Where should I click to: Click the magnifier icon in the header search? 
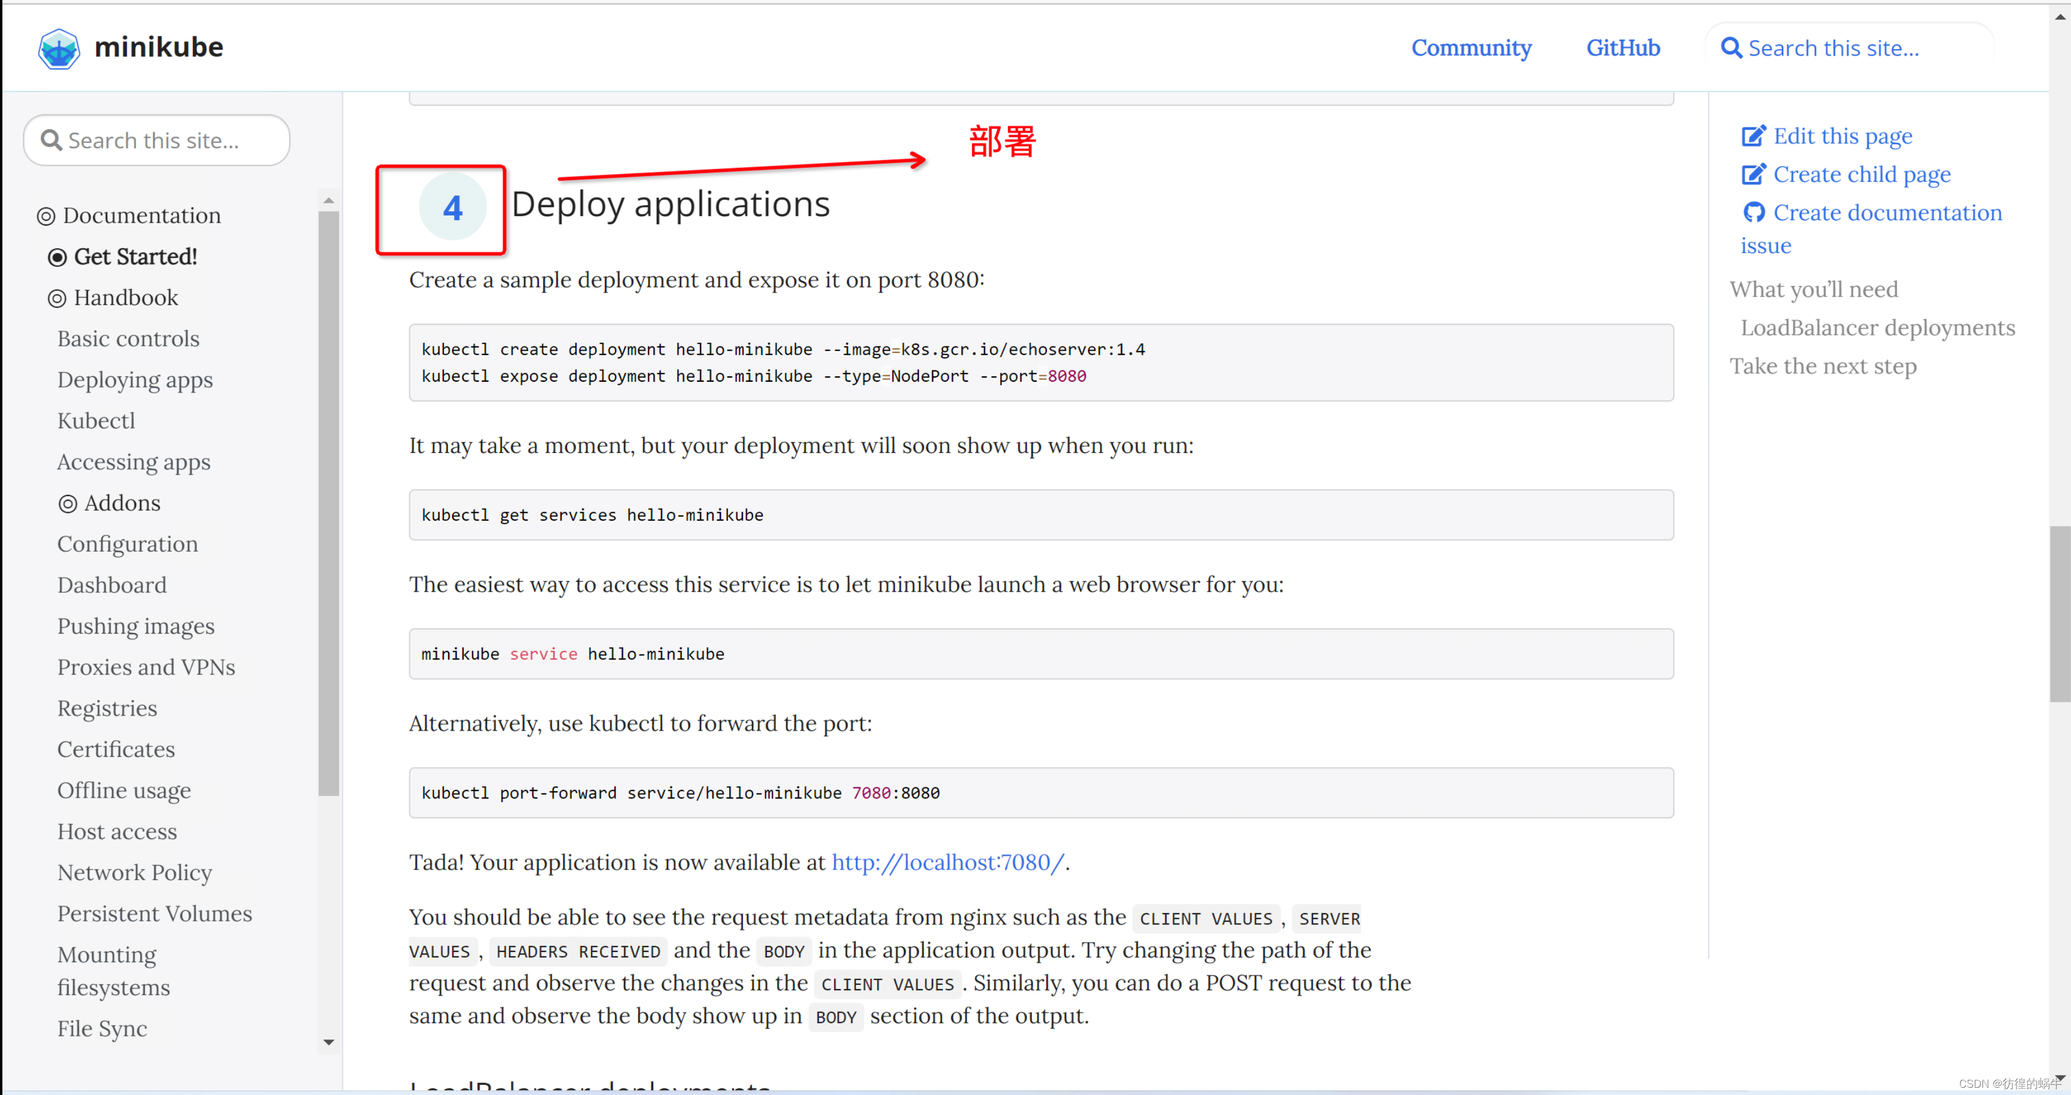click(x=1731, y=48)
